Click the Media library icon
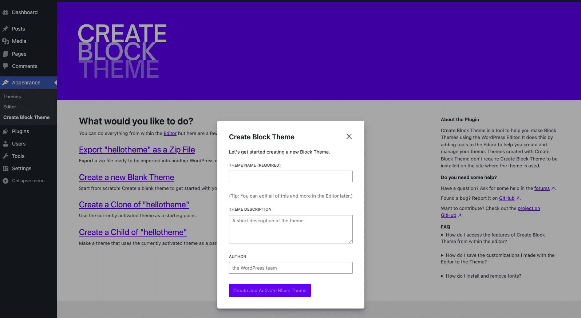 click(x=5, y=41)
